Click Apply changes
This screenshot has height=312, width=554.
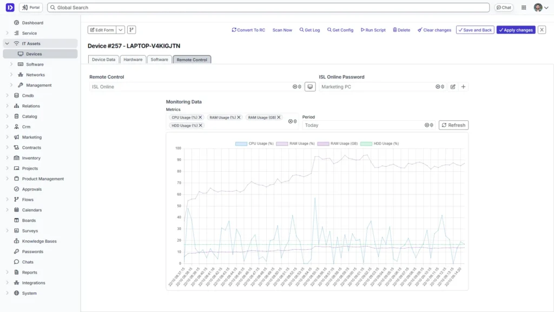pos(515,30)
